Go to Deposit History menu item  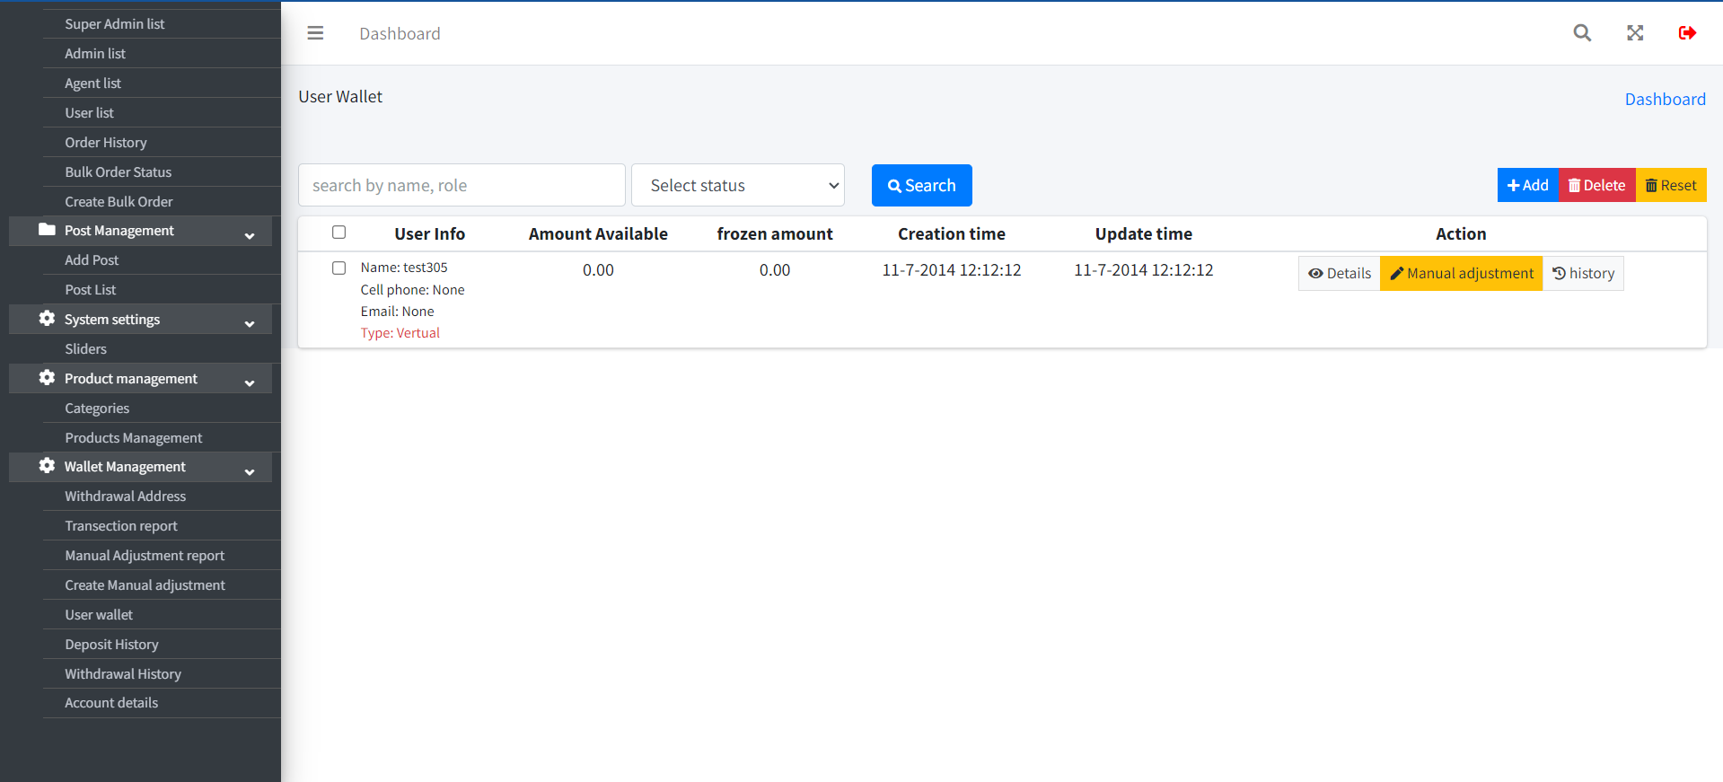111,645
